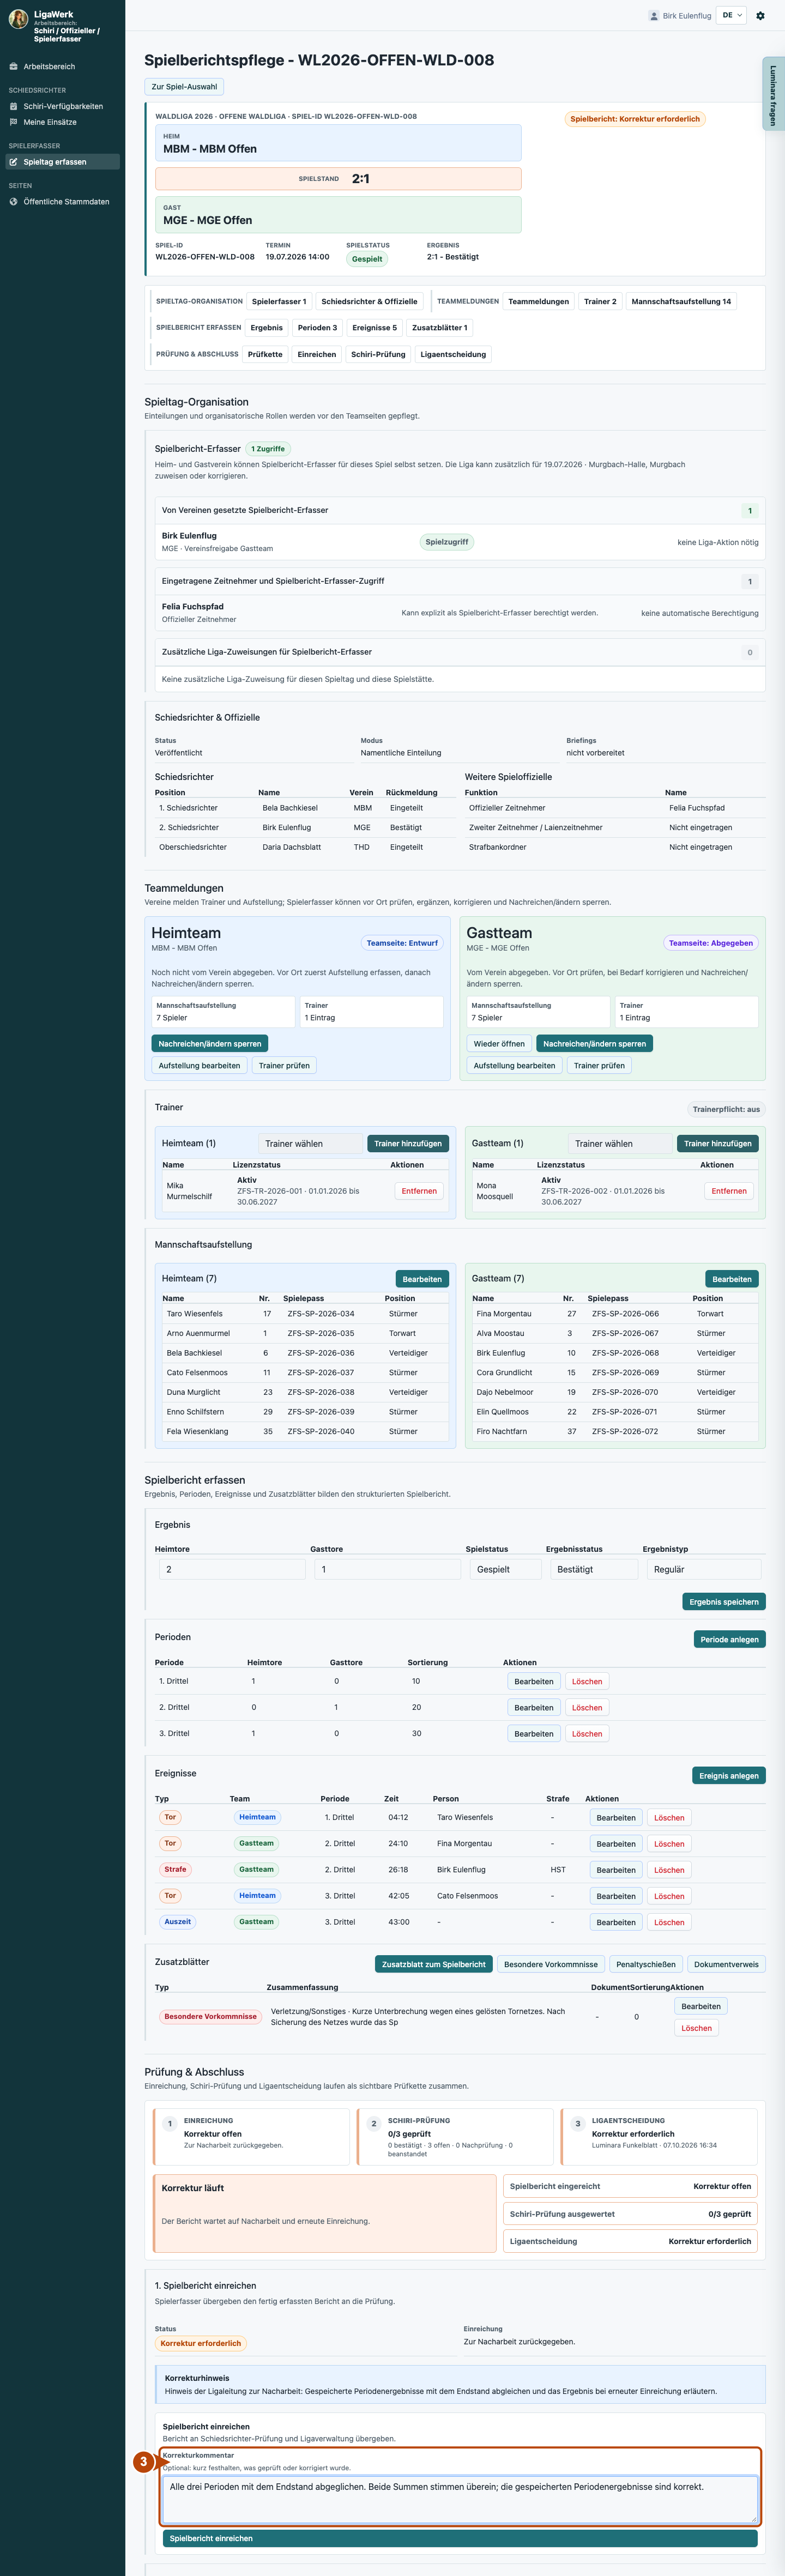Click the Öffentliche Stammdaten globe icon
Screen dimensions: 785x2576
(13, 202)
